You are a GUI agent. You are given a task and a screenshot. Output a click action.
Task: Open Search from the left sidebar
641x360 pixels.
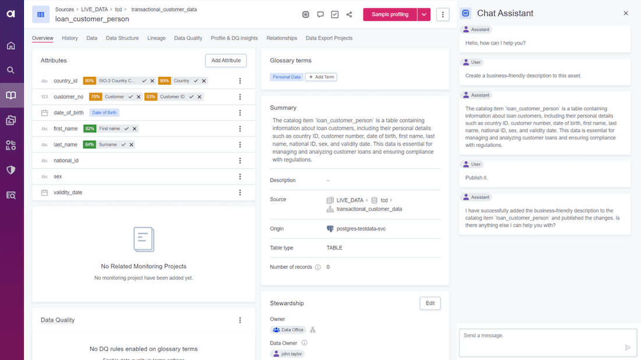(11, 70)
